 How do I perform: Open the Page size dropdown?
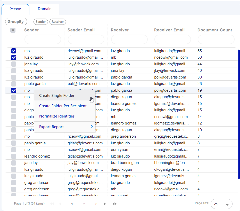[221, 204]
